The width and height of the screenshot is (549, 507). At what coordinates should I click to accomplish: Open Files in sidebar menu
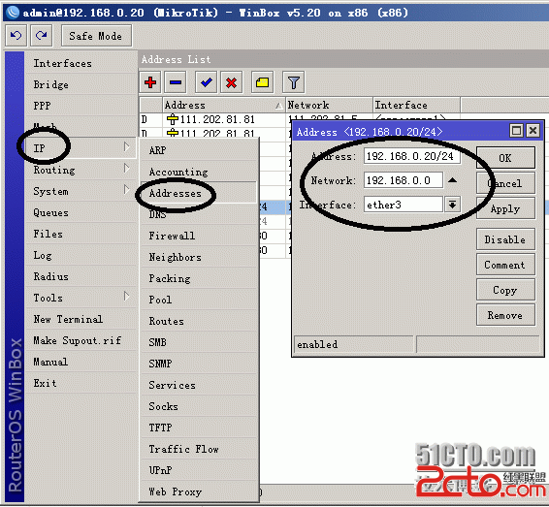click(x=81, y=234)
